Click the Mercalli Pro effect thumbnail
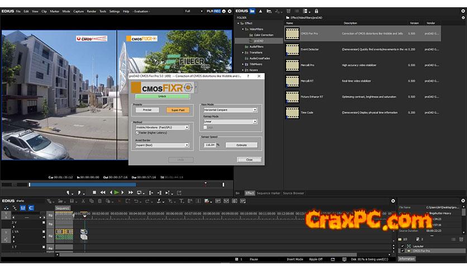The image size is (467, 270). pos(292,65)
